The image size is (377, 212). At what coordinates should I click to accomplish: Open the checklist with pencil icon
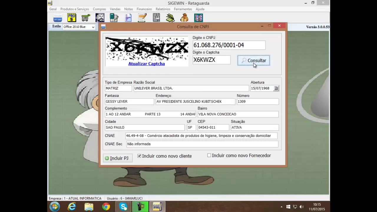coord(142,18)
